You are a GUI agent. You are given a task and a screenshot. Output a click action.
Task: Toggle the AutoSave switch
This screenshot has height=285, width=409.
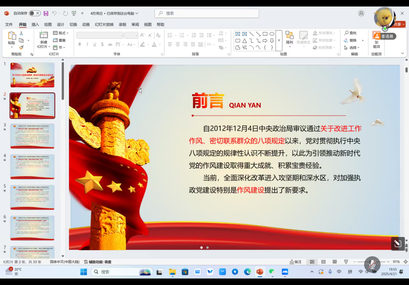coord(35,13)
